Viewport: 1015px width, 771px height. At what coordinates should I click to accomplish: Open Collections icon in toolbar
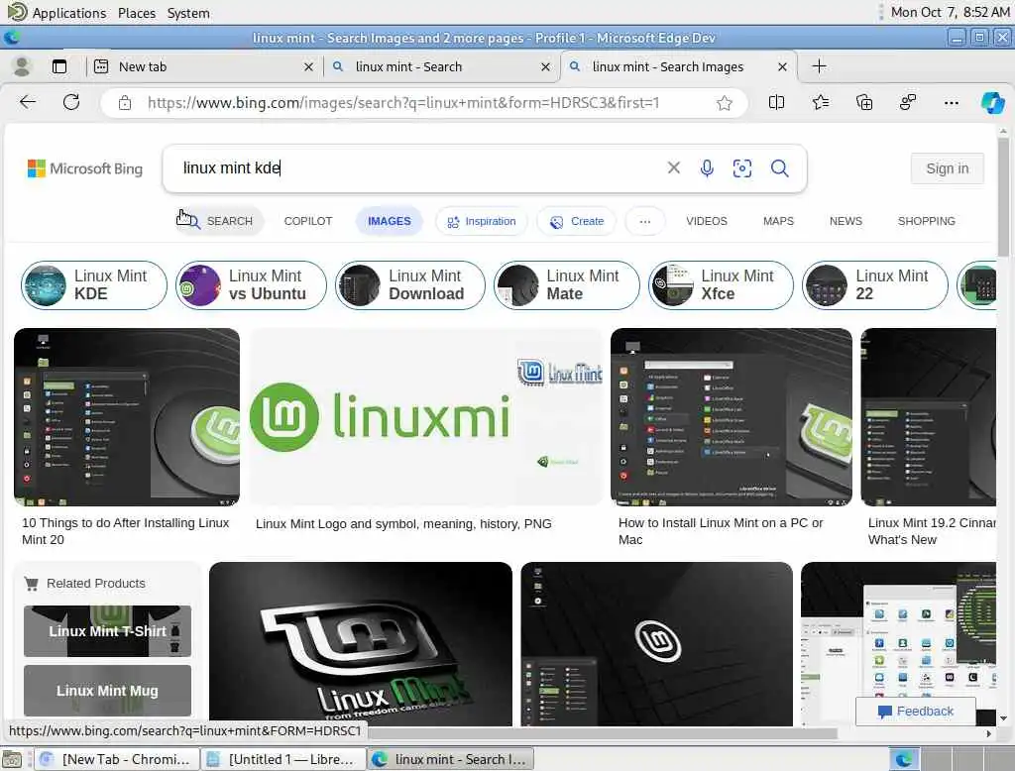click(x=864, y=102)
